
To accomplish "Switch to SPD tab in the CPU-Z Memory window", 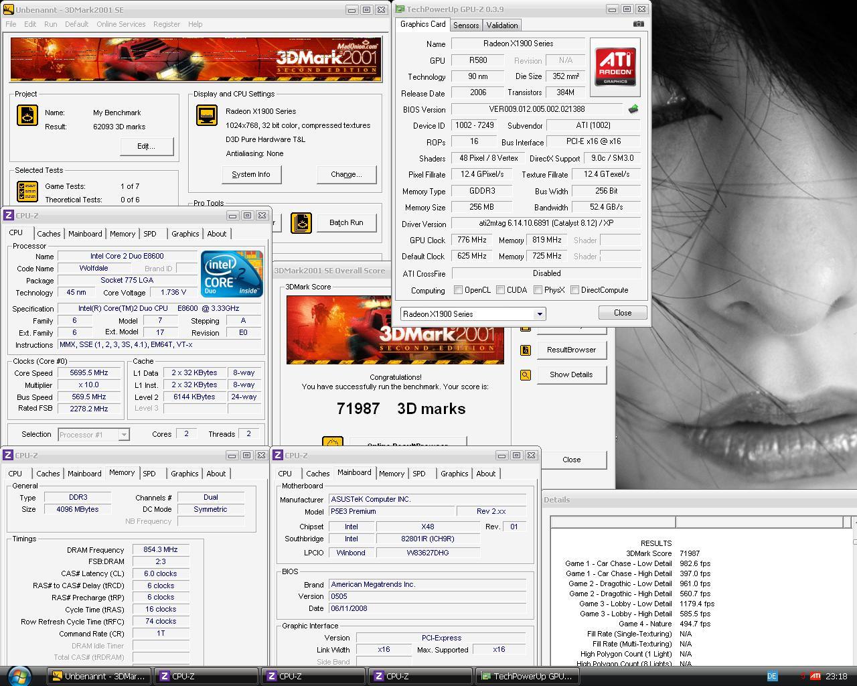I will (x=149, y=474).
